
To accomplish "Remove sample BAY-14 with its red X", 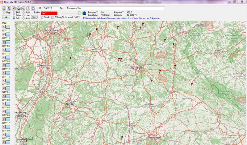I will pos(4,58).
